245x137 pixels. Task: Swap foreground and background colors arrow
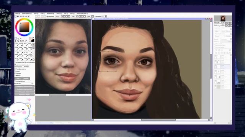33,38
